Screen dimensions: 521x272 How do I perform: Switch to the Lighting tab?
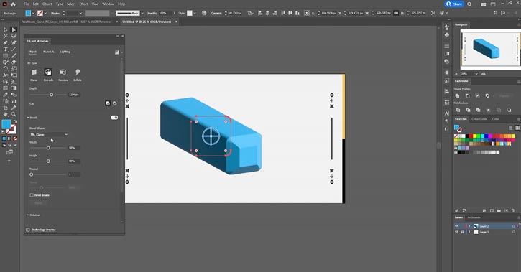point(65,52)
